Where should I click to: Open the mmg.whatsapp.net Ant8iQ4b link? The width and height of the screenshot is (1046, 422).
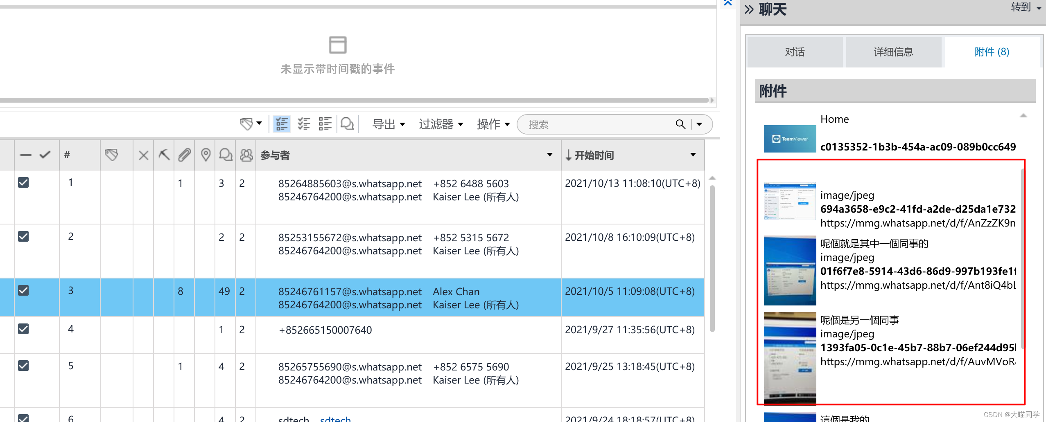click(918, 285)
